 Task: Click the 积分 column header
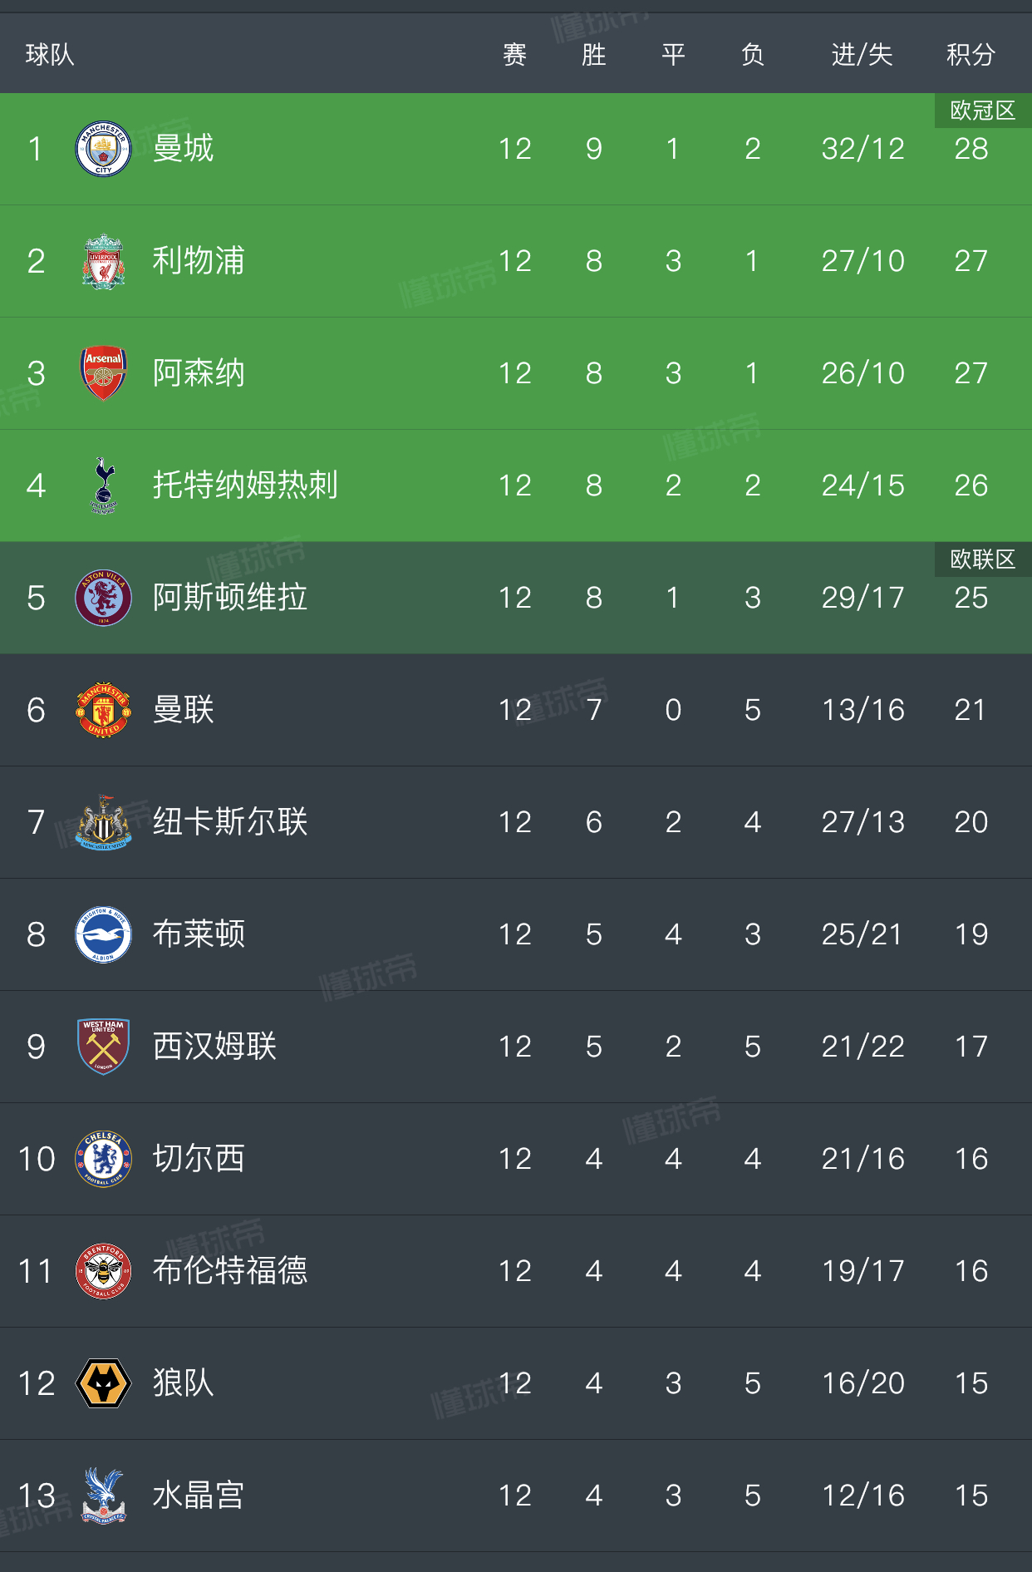tap(971, 55)
